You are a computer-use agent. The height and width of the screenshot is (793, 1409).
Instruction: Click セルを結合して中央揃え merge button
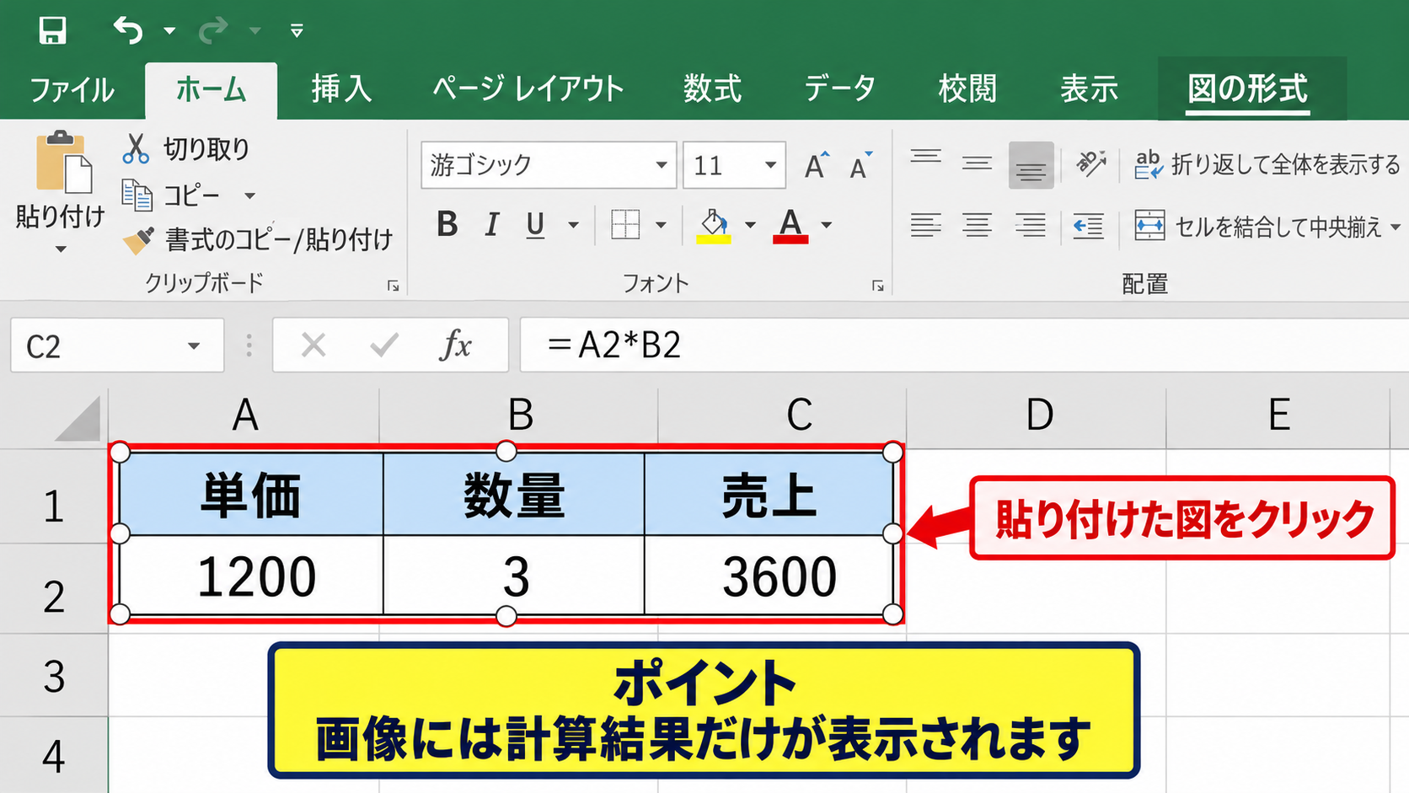(x=1257, y=227)
